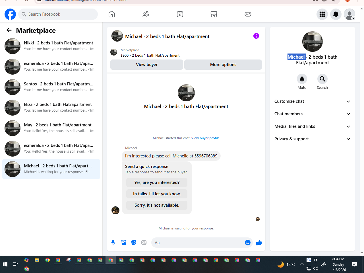Open the volume control in system tray
The height and width of the screenshot is (273, 364).
click(x=316, y=268)
